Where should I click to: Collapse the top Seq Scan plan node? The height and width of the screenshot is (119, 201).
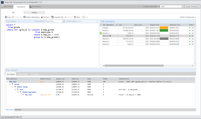pos(7,82)
